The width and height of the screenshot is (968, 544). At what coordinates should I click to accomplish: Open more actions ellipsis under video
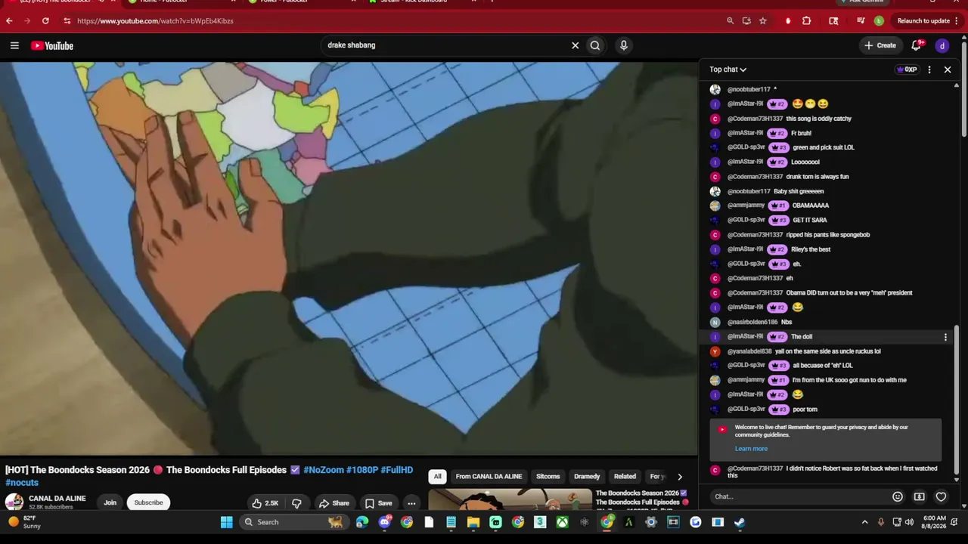point(411,503)
